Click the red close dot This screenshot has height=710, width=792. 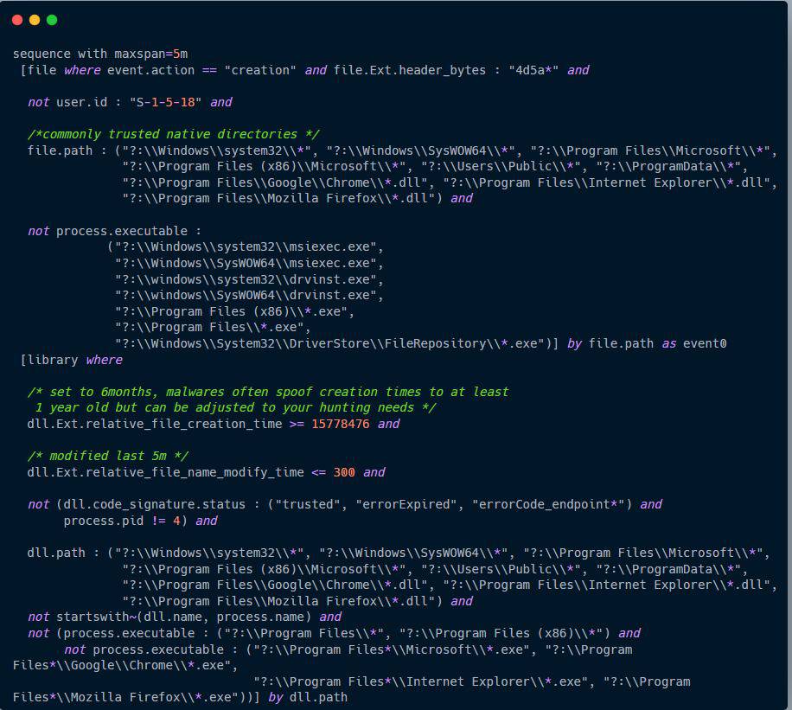pos(17,20)
